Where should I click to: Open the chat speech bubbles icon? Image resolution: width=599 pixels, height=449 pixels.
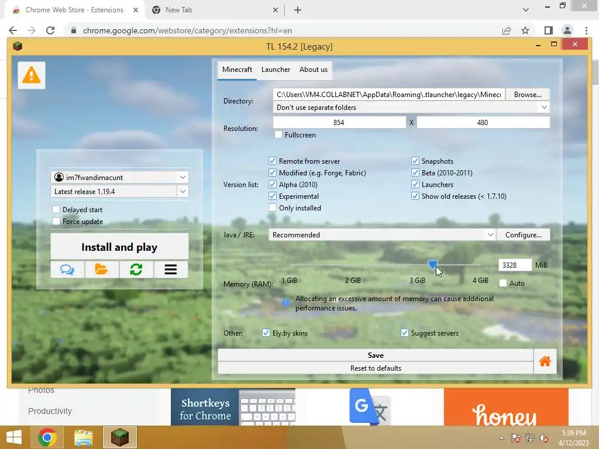[68, 270]
